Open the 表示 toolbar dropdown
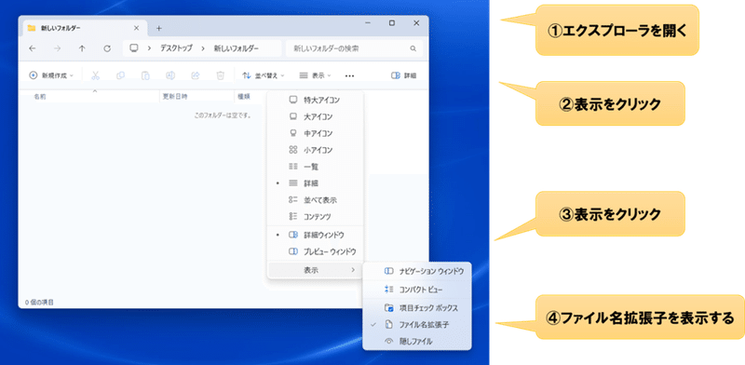This screenshot has height=365, width=745. [315, 75]
